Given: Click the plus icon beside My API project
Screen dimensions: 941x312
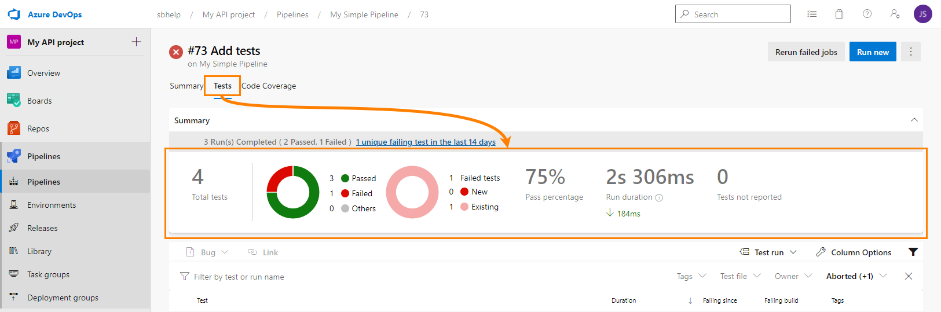Looking at the screenshot, I should (136, 42).
